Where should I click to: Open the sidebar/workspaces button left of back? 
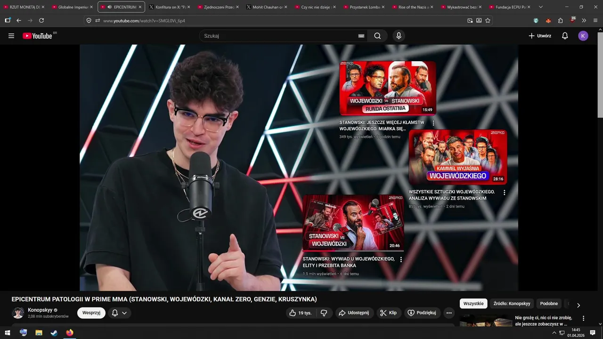point(8,20)
